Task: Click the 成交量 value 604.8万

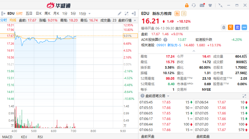Action: pyautogui.click(x=241, y=57)
